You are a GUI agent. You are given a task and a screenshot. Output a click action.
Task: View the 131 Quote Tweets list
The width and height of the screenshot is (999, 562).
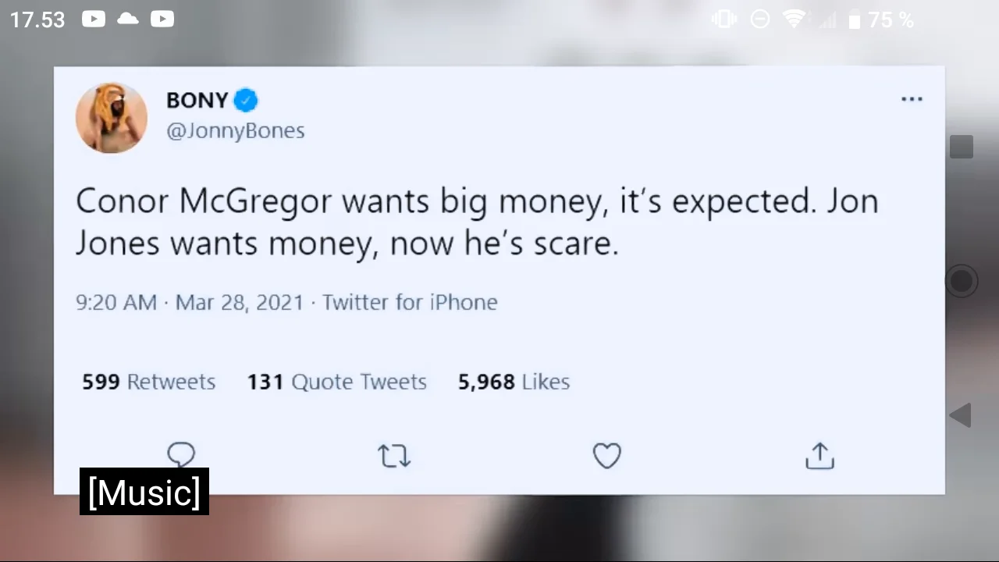coord(337,382)
